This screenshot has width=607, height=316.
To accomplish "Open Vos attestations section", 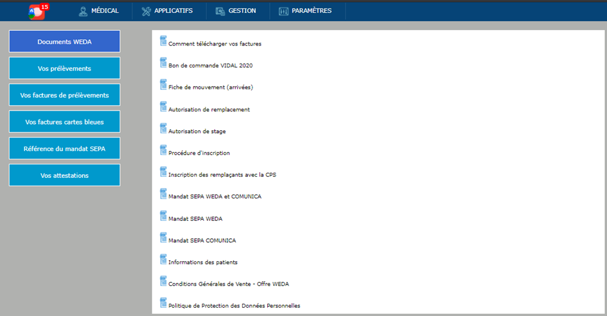I will click(x=64, y=175).
